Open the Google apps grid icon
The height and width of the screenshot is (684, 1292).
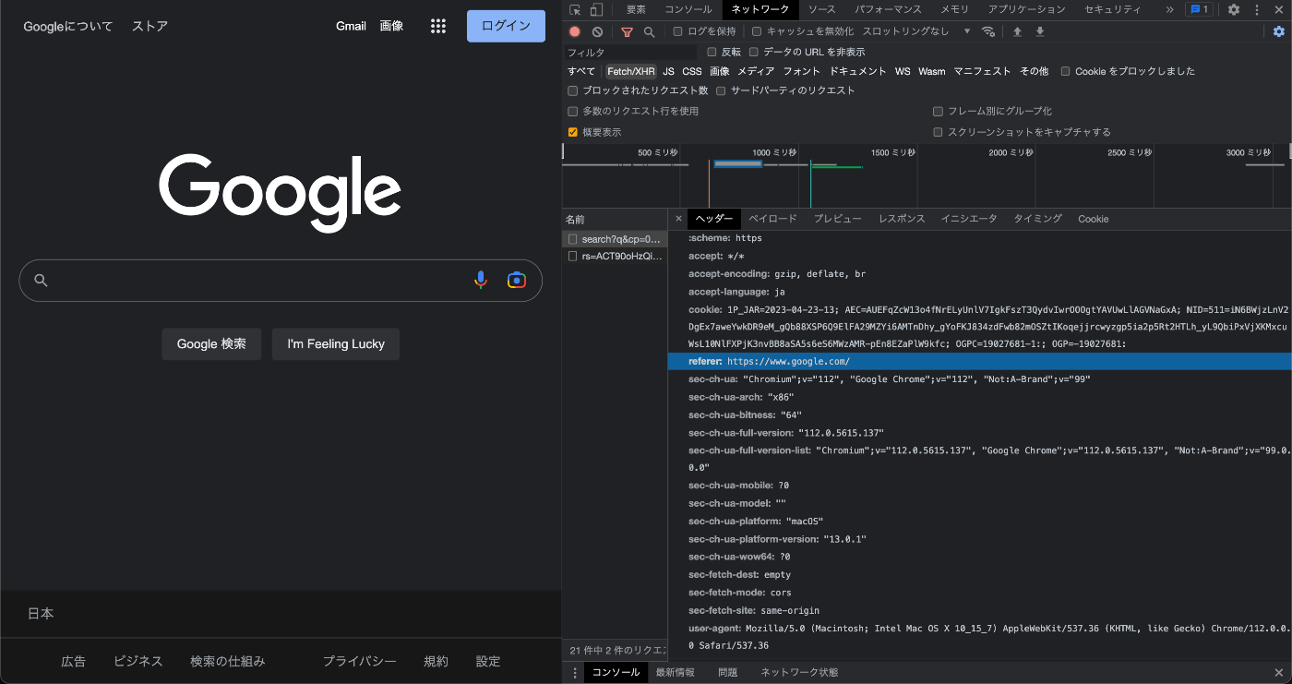438,26
